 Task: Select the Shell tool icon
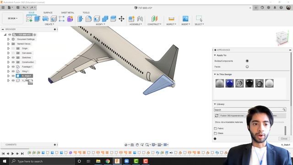[97, 19]
